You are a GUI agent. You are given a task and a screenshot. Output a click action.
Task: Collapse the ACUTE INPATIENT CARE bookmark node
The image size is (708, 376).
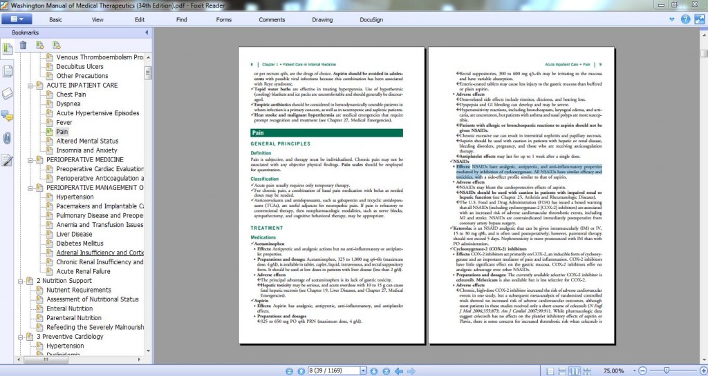[30, 85]
